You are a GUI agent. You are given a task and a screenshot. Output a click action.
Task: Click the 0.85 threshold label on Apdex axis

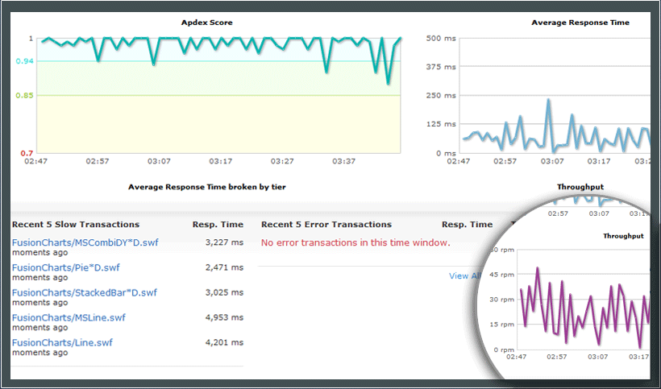point(24,96)
